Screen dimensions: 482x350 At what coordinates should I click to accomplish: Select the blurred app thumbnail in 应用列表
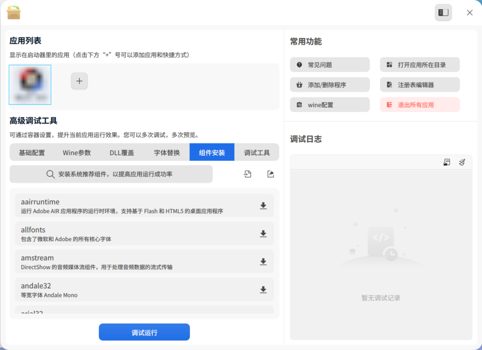30,85
